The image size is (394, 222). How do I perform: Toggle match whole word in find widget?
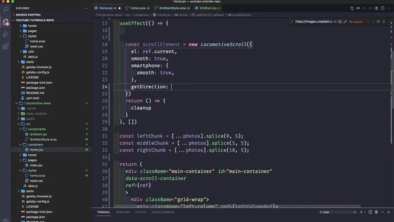pos(340,22)
